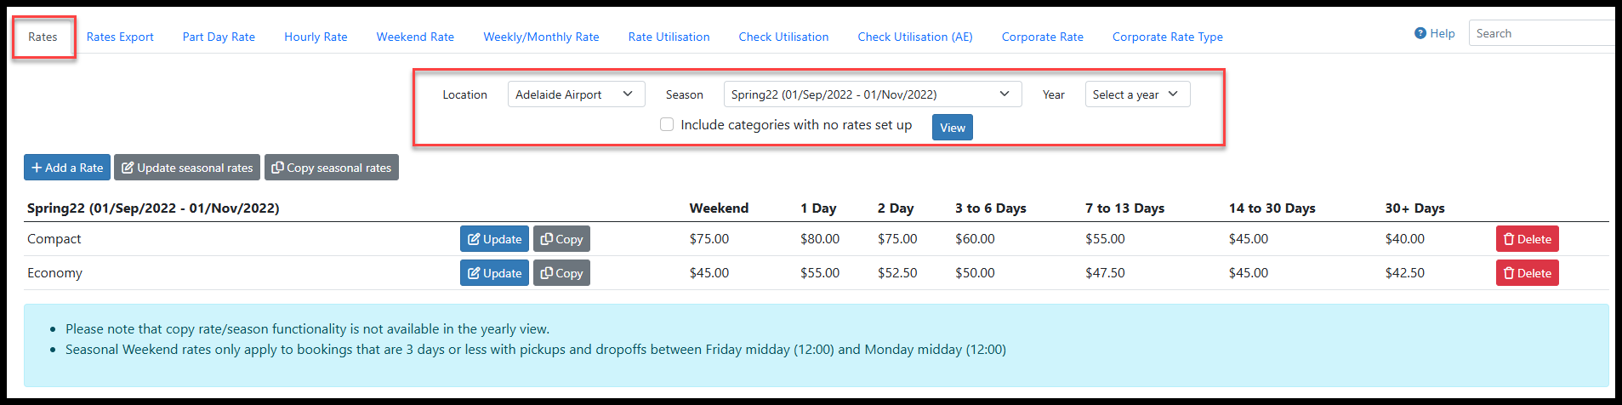Click Update button for Compact row
The image size is (1622, 405).
point(494,239)
